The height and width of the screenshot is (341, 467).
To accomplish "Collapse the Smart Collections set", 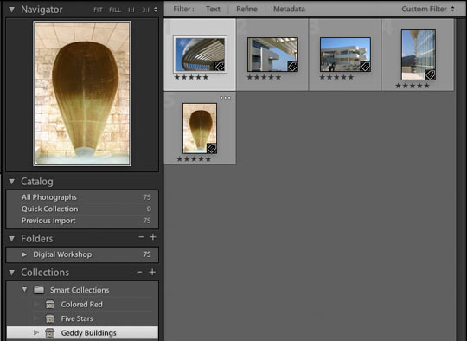I will point(24,290).
